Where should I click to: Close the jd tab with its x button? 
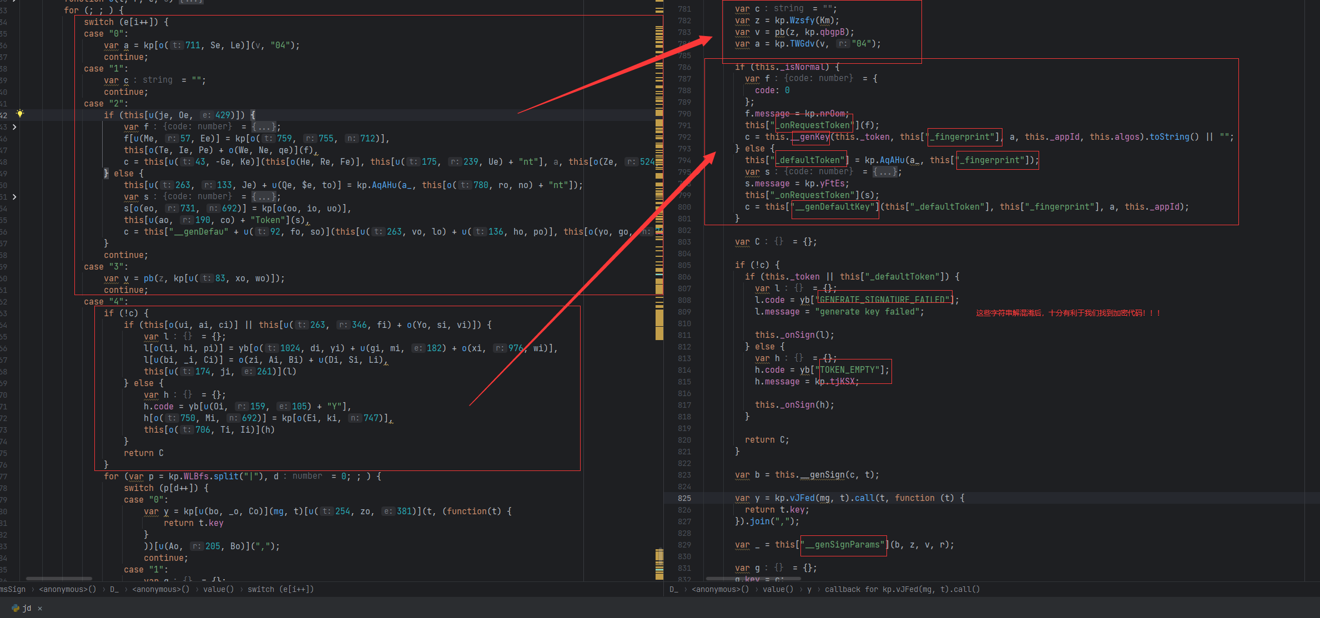[39, 608]
